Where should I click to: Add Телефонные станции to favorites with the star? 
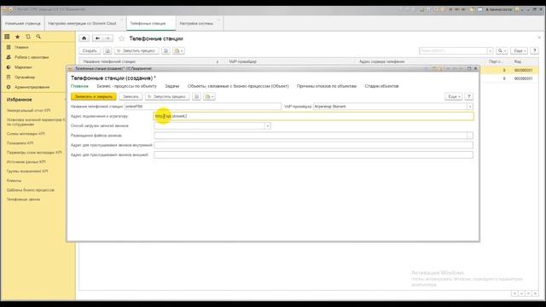[x=121, y=38]
